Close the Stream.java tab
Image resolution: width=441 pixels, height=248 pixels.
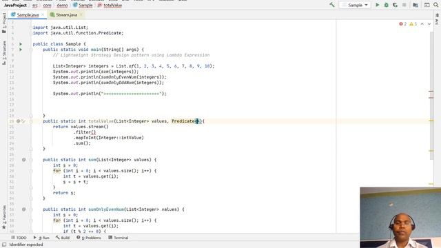point(81,14)
